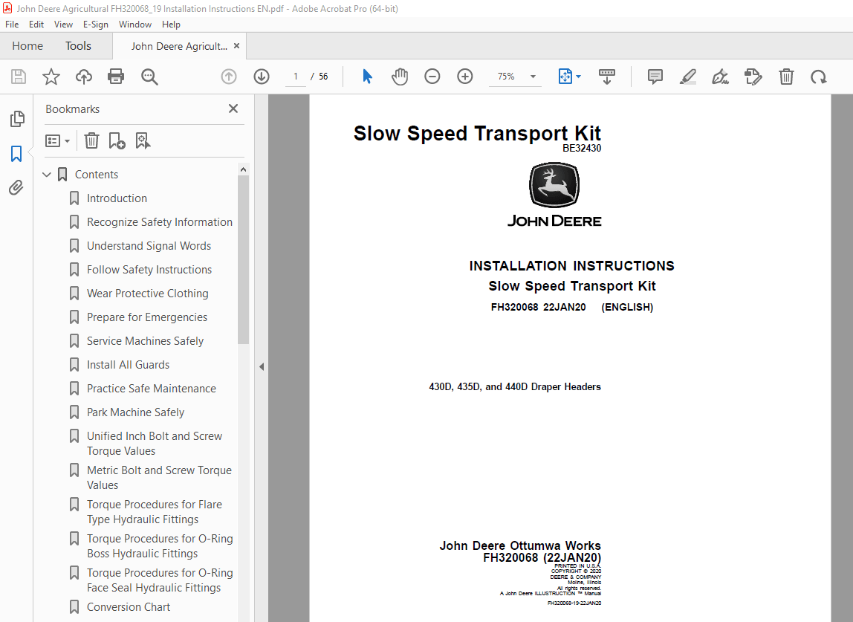Screen dimensions: 853x622
Task: Open the E-Sign menu
Action: pos(96,24)
